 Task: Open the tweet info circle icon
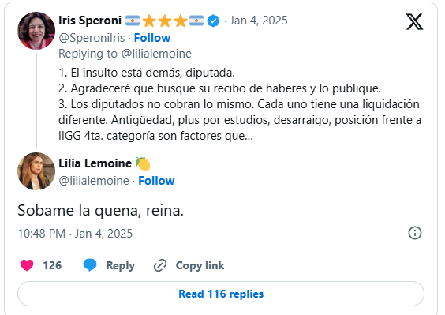pyautogui.click(x=415, y=233)
